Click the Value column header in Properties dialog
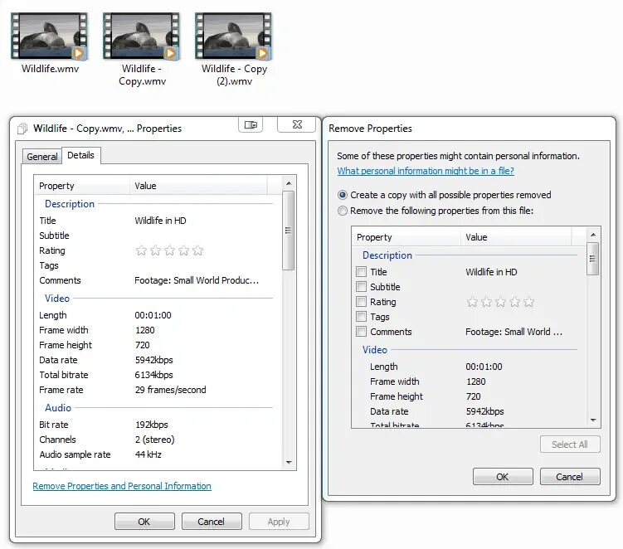The height and width of the screenshot is (549, 623). [x=198, y=186]
